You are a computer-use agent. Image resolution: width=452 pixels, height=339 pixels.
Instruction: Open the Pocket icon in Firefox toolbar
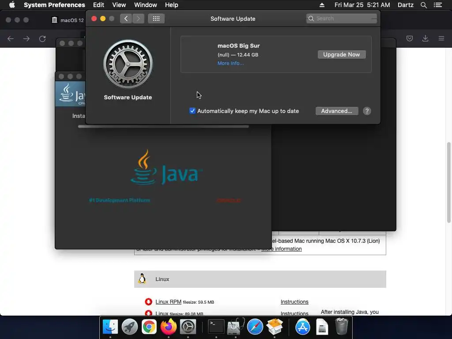pyautogui.click(x=409, y=38)
